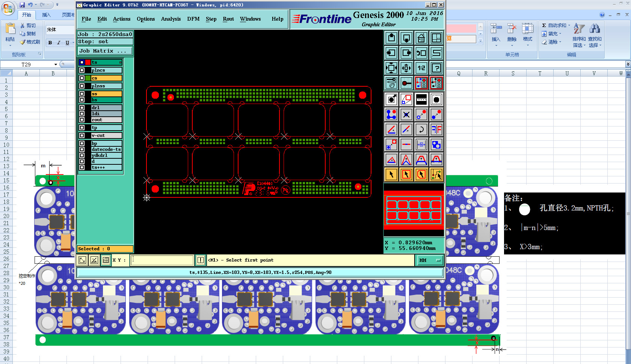Screen dimensions: 631x364
Task: Select the polygon area select arrow tool
Action: click(421, 174)
